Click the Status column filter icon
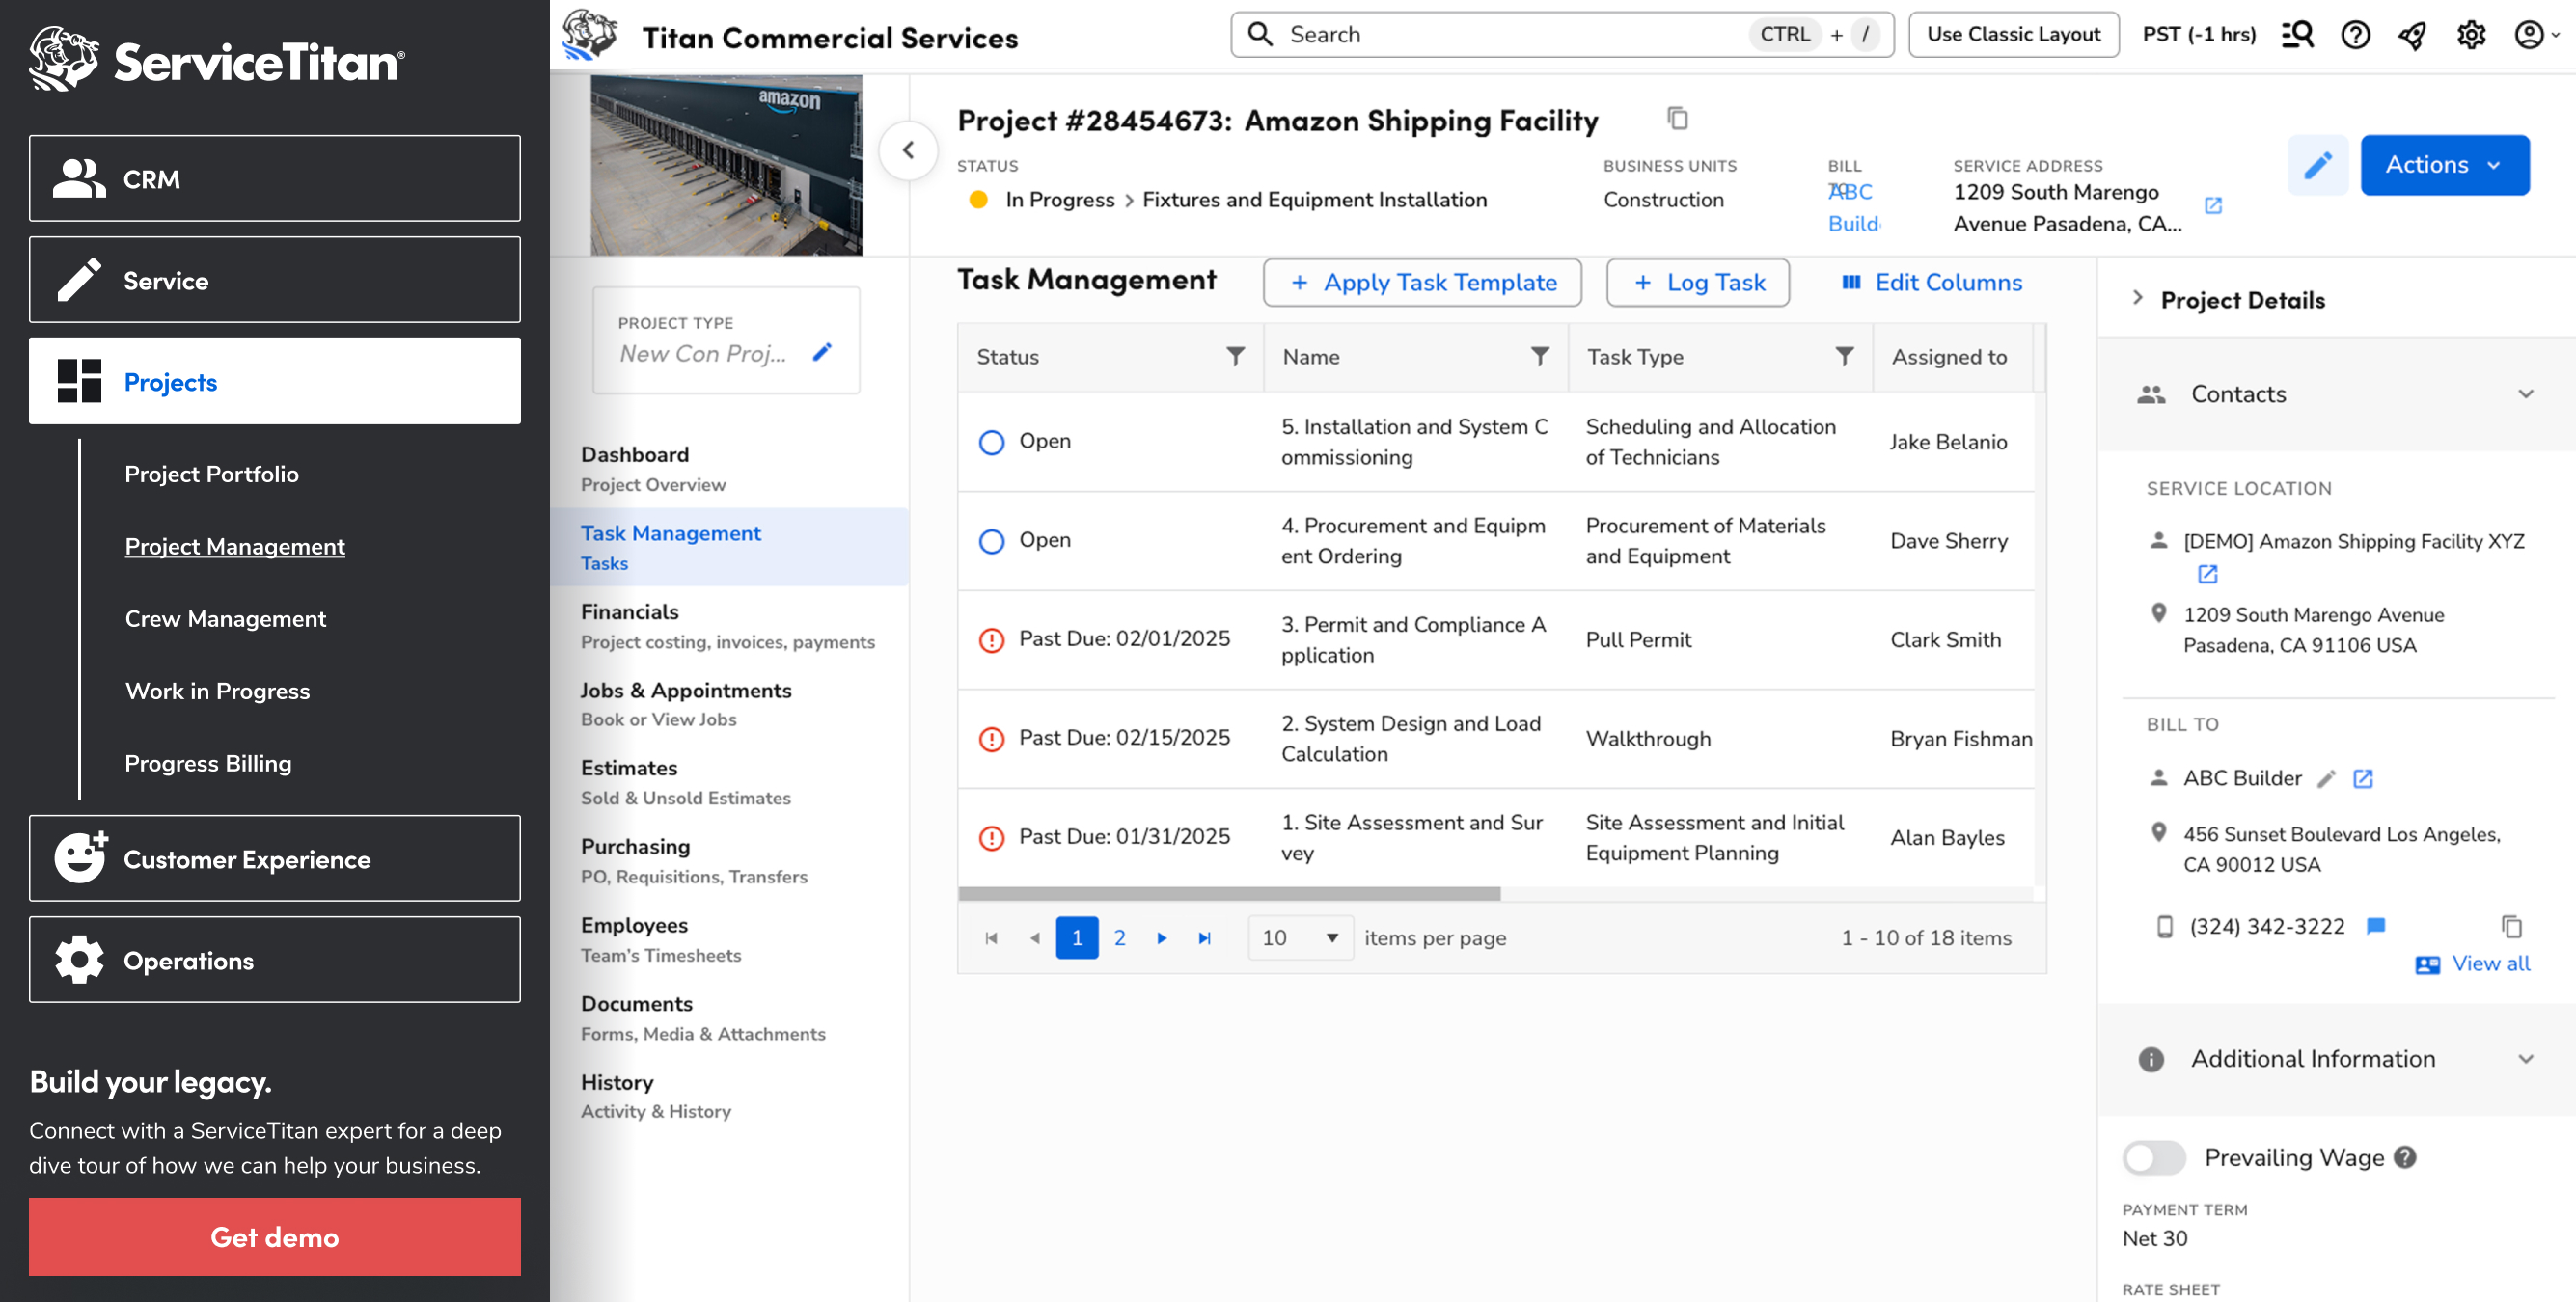 [x=1235, y=356]
